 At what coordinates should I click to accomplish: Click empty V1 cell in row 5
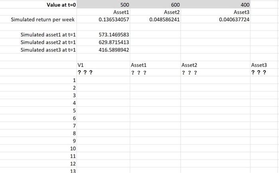103,110
